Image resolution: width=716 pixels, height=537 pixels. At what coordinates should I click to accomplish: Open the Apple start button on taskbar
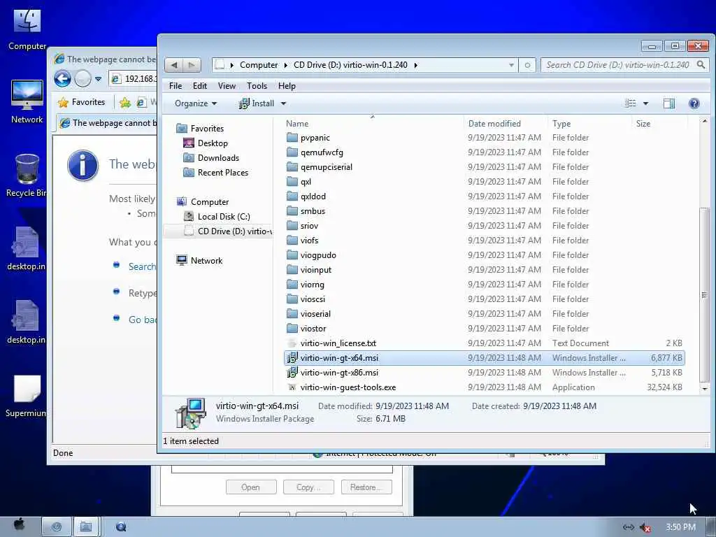point(18,524)
